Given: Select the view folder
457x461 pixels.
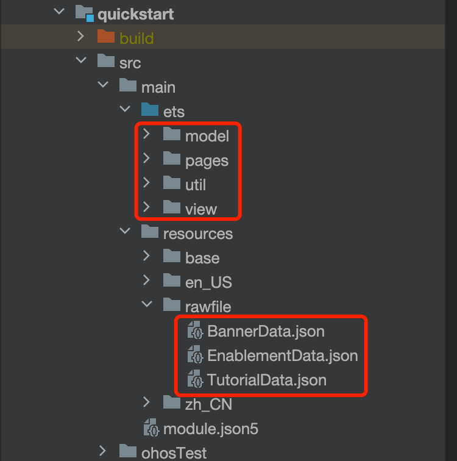Looking at the screenshot, I should click(201, 209).
